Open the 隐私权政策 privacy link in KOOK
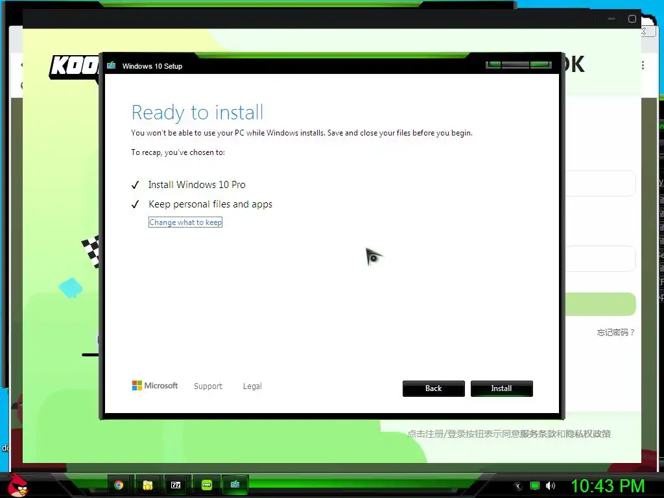 (x=587, y=434)
